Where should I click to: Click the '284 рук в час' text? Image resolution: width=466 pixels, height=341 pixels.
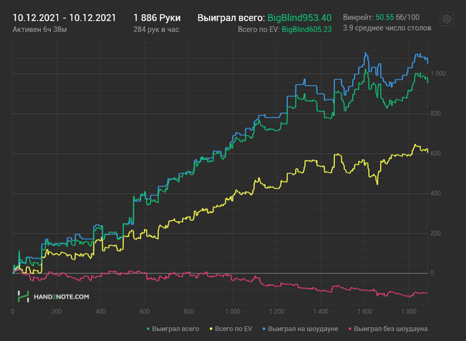[156, 29]
